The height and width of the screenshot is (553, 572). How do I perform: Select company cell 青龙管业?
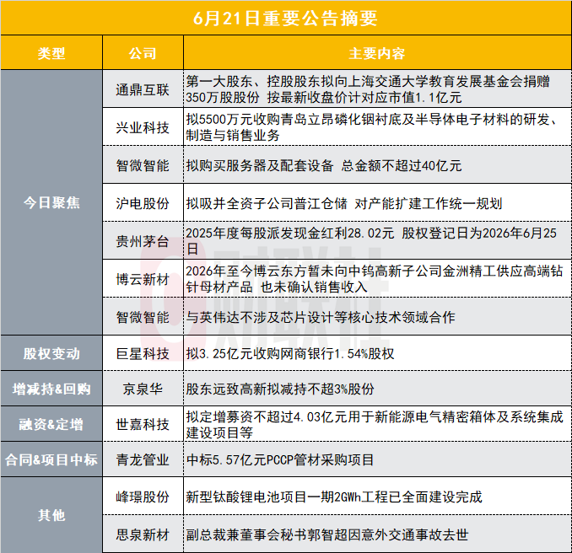coord(143,459)
